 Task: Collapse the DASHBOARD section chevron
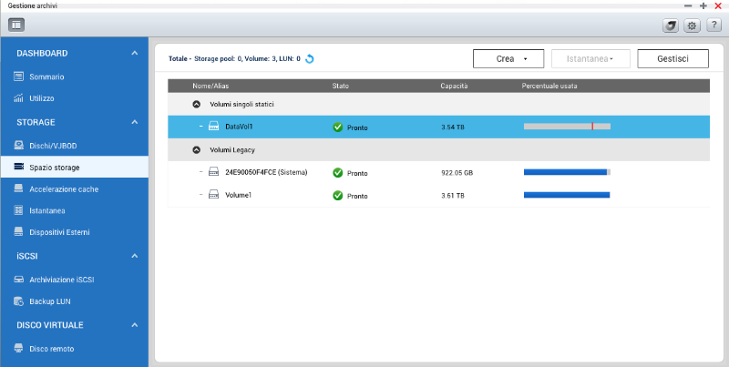coord(135,54)
